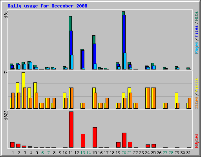
Task: Select the red KBytes bar for day 20
Action: [x=124, y=140]
